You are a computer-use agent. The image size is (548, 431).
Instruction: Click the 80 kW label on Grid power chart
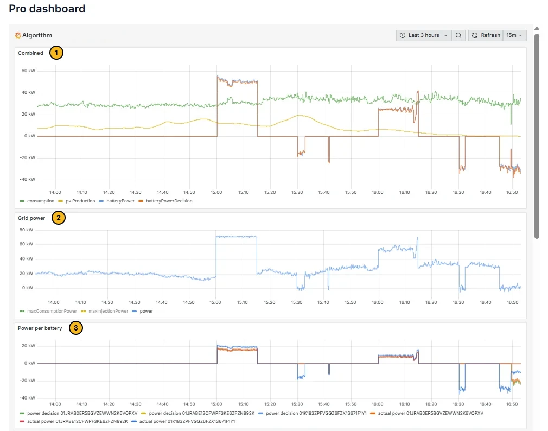26,230
